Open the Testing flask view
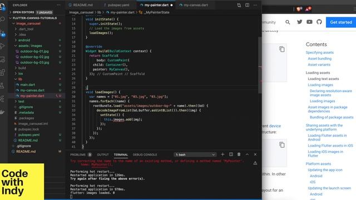 pos(2,86)
